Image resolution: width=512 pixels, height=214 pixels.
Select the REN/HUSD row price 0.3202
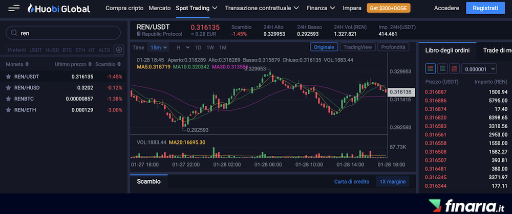tap(85, 88)
